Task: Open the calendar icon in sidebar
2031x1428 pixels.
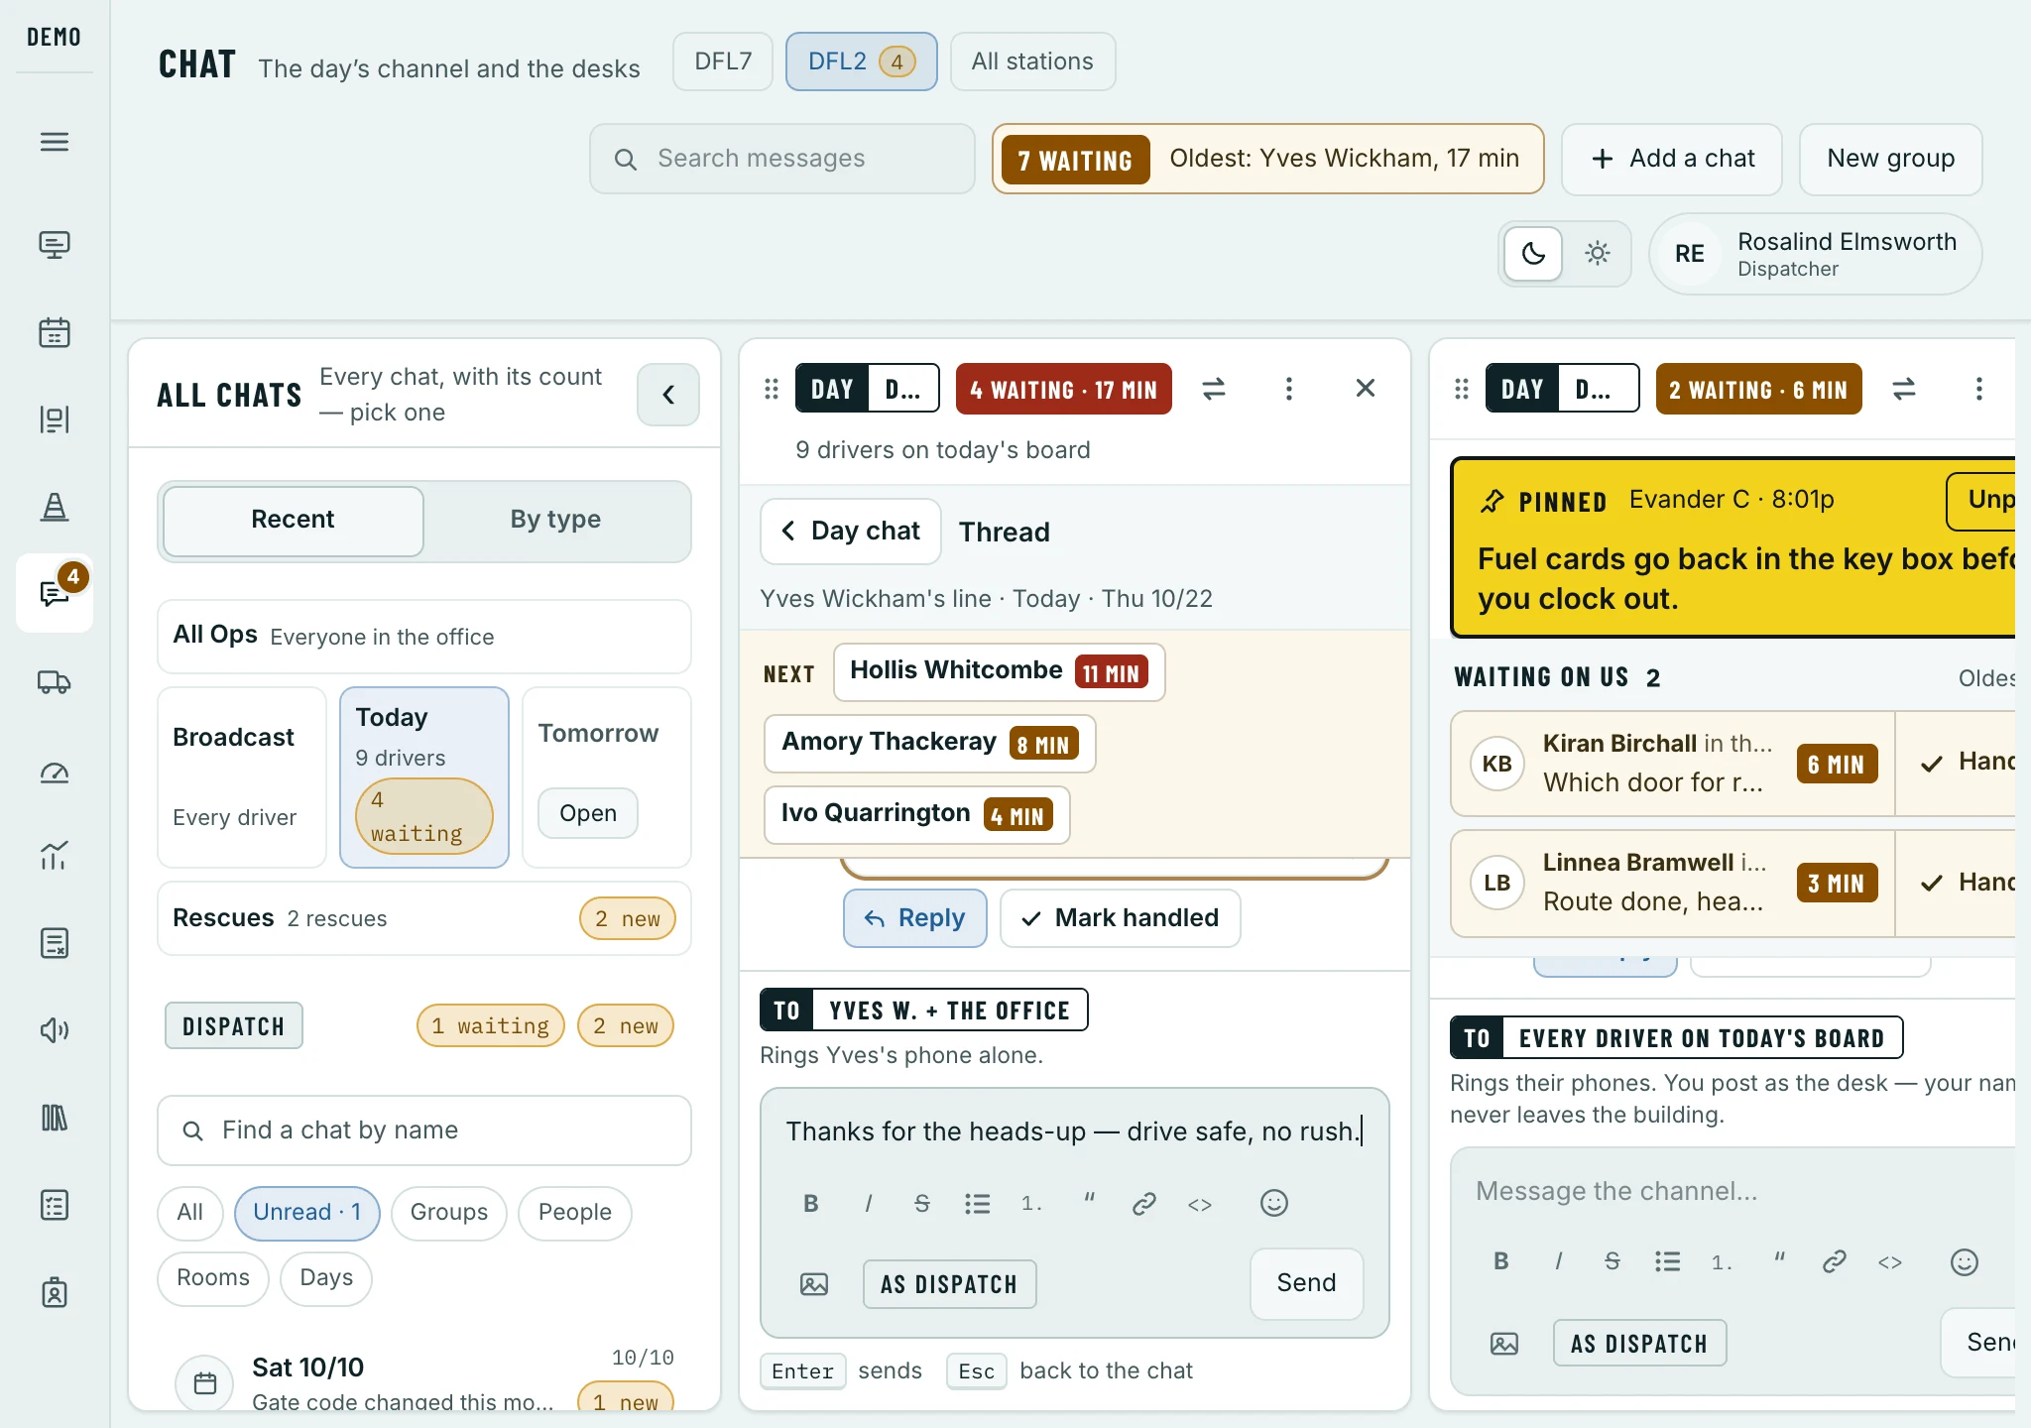Action: (x=55, y=332)
